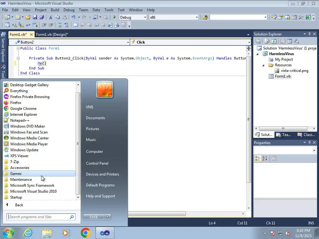Click the Add New Item toolbar icon
Screen dimensions: 319x239
pos(17,17)
